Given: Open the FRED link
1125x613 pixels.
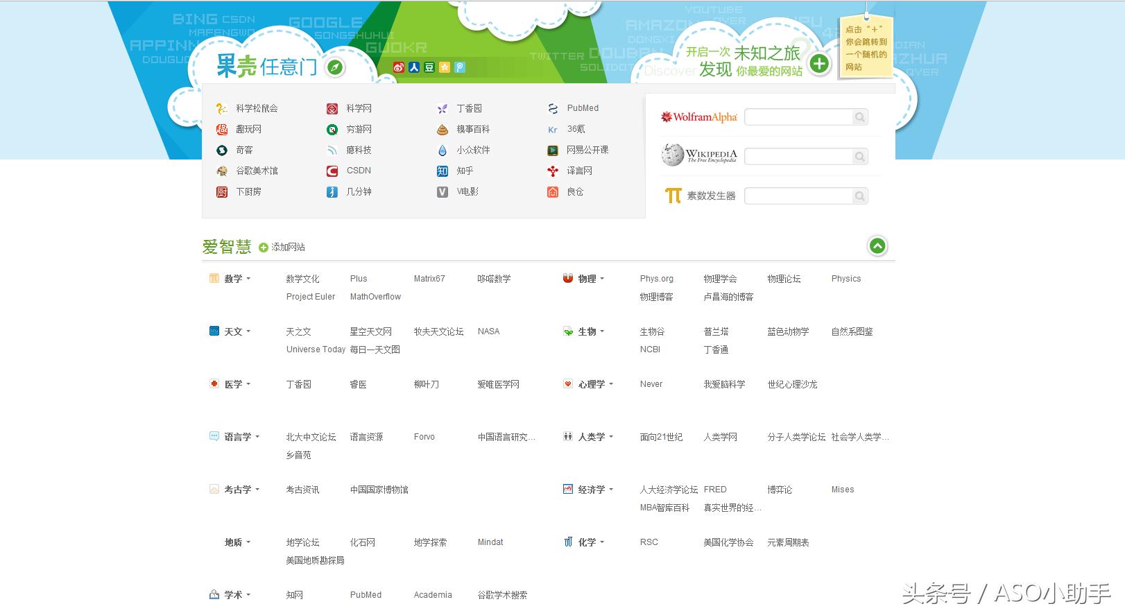Looking at the screenshot, I should tap(715, 490).
